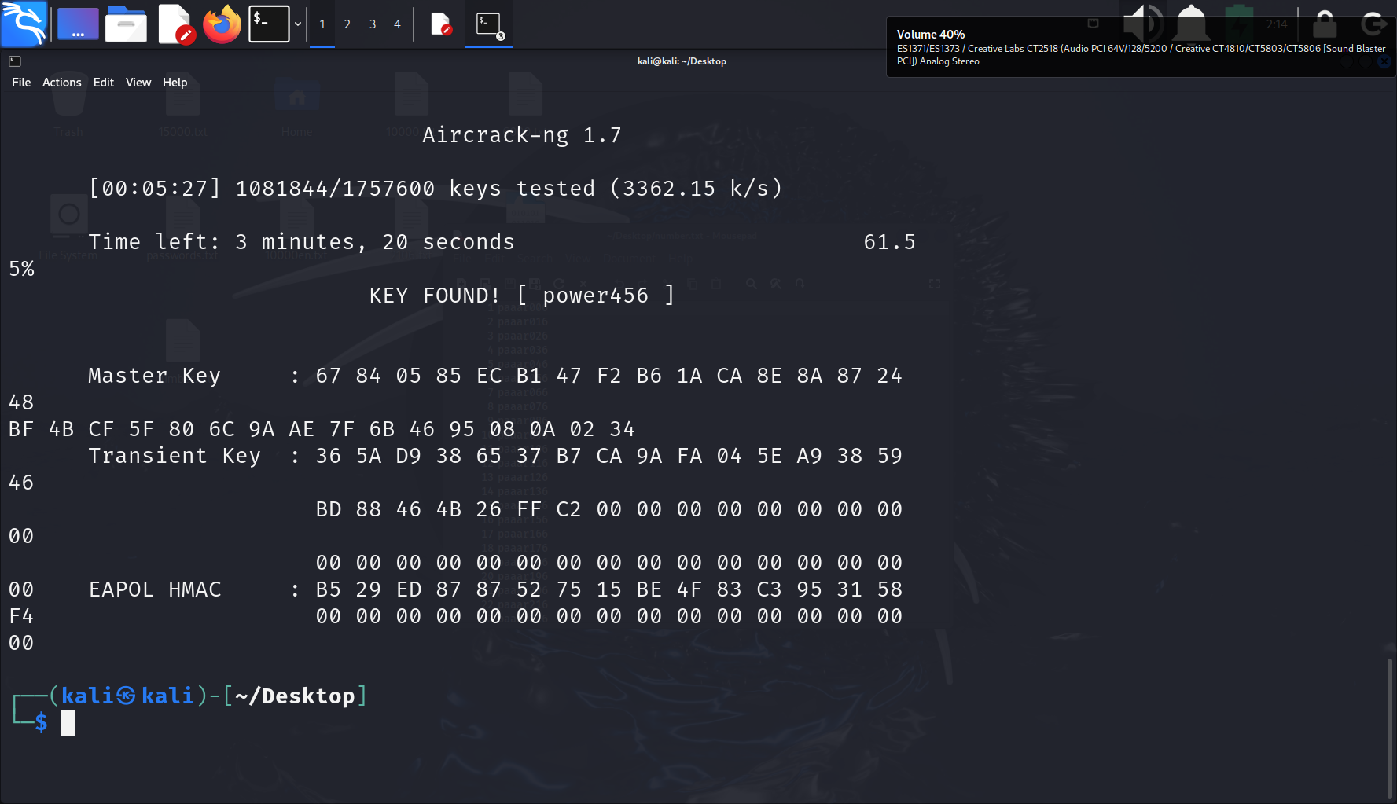Screen dimensions: 1397x804
Task: Click the 'Aircrack-ng 1.7' header text
Action: point(522,135)
